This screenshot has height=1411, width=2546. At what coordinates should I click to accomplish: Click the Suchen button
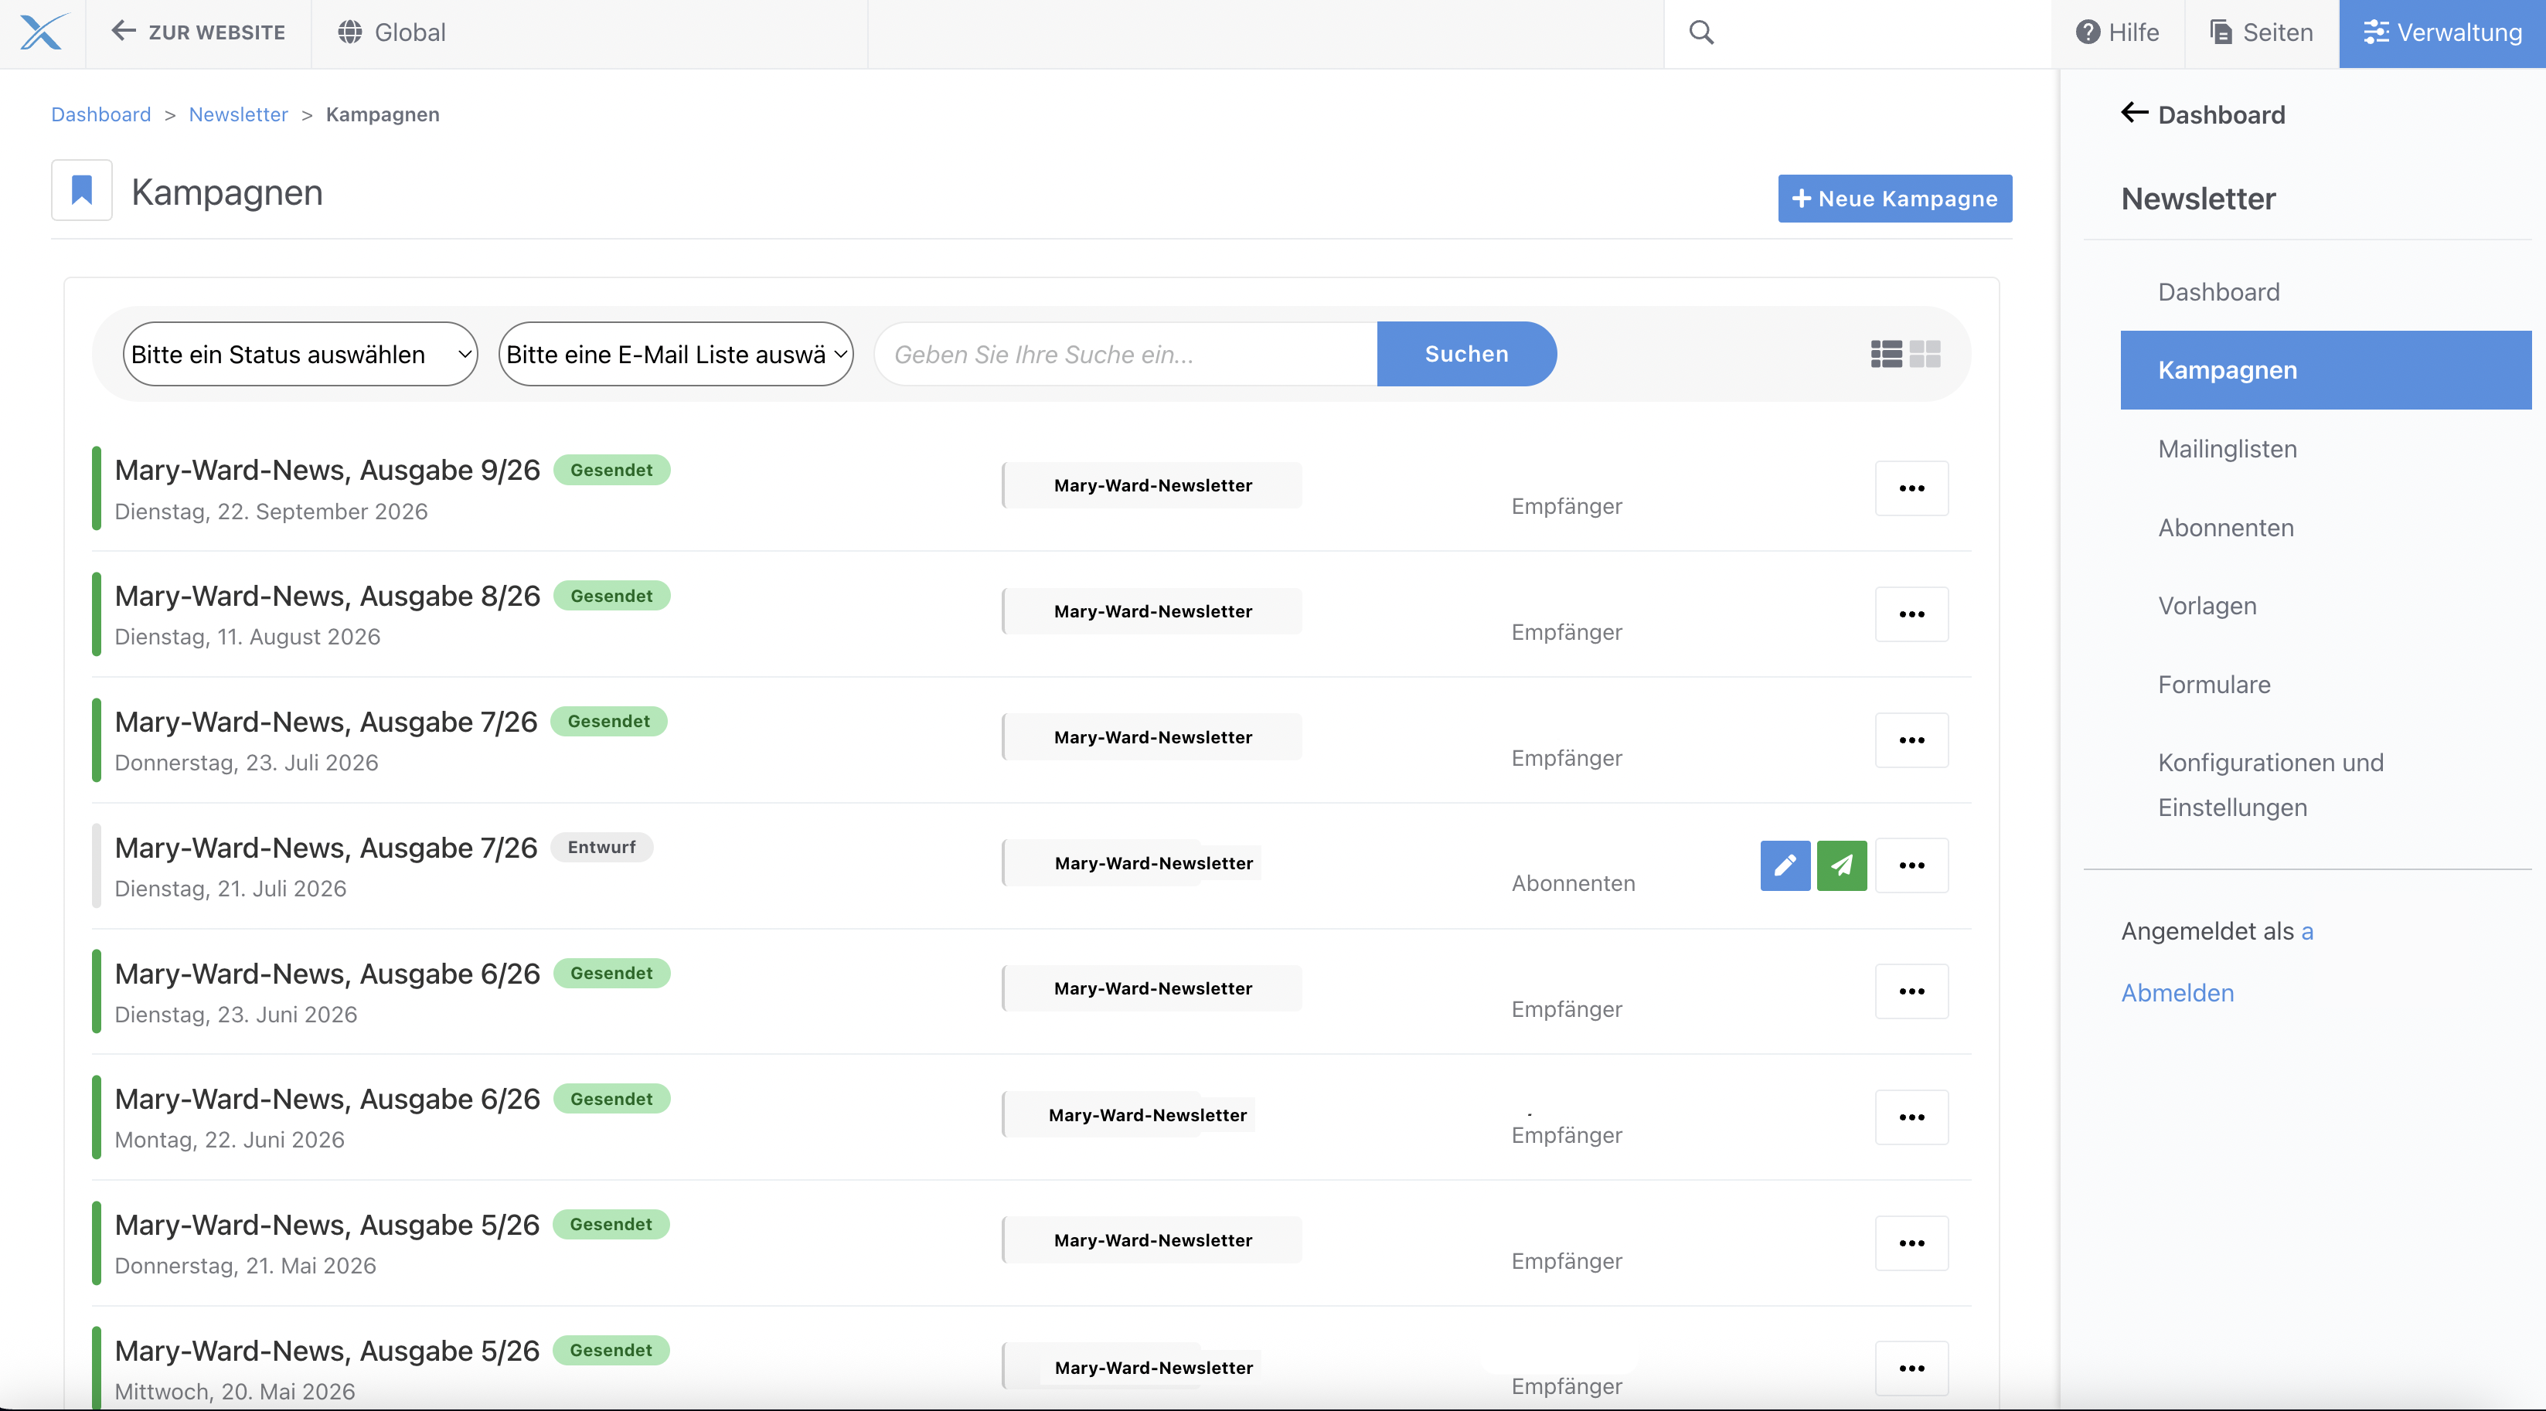[1467, 354]
